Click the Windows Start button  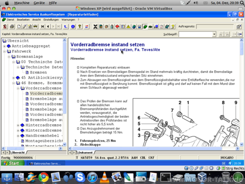point(13,163)
